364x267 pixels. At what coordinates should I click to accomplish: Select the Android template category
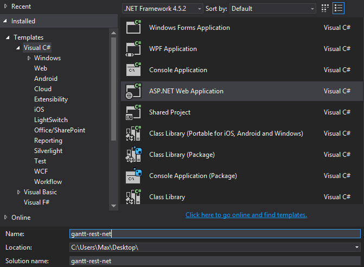[46, 79]
